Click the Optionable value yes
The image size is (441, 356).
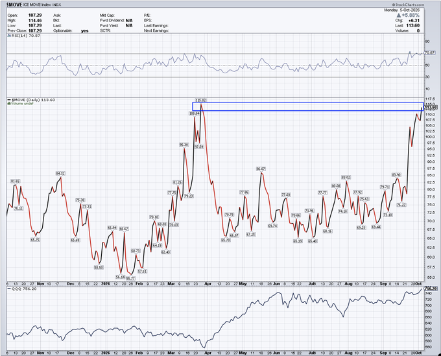pyautogui.click(x=85, y=31)
